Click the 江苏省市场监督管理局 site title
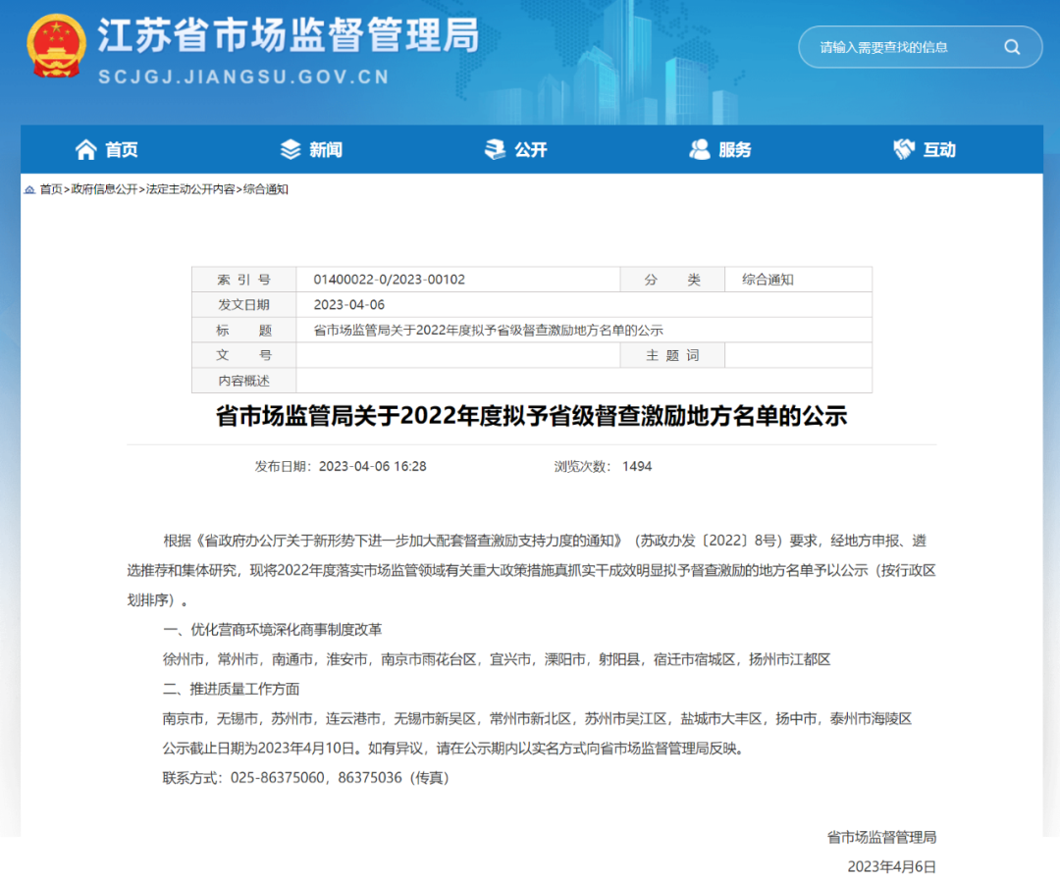 [288, 37]
